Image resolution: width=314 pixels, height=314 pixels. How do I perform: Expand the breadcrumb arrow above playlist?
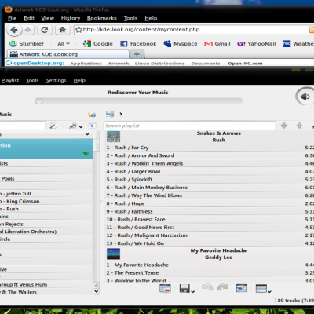pos(121,114)
